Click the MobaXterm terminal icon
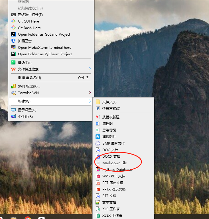This screenshot has height=219, width=209. [13, 47]
